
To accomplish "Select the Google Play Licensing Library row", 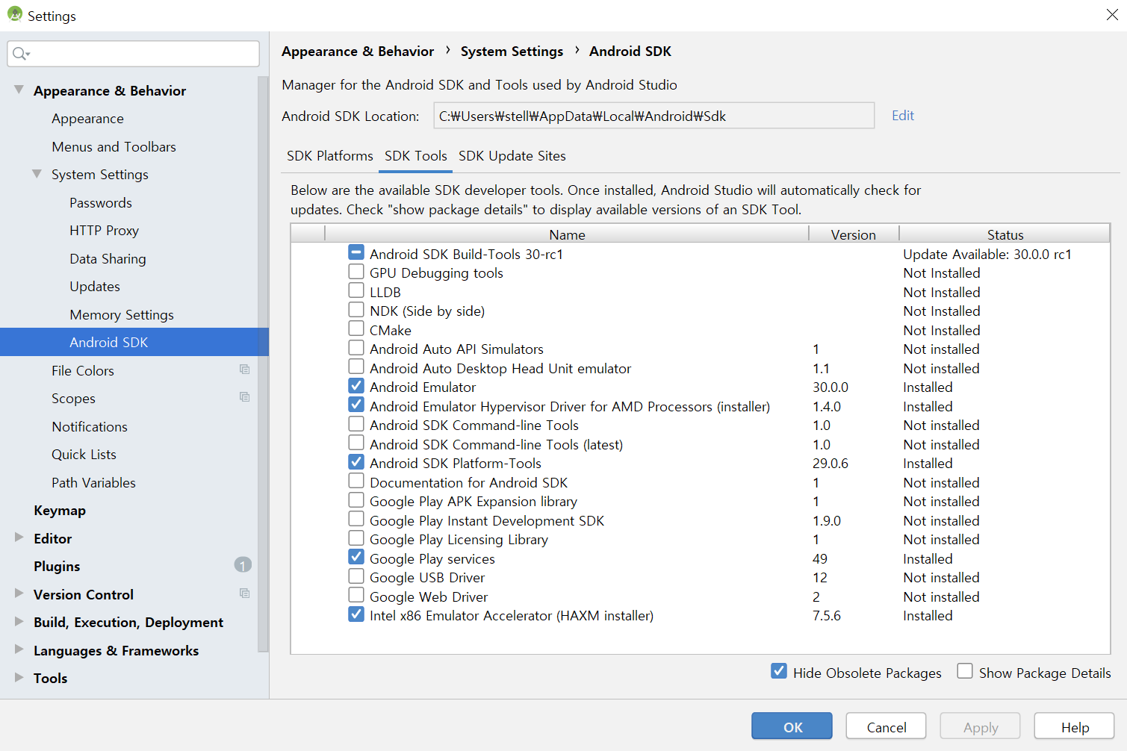I will 700,540.
